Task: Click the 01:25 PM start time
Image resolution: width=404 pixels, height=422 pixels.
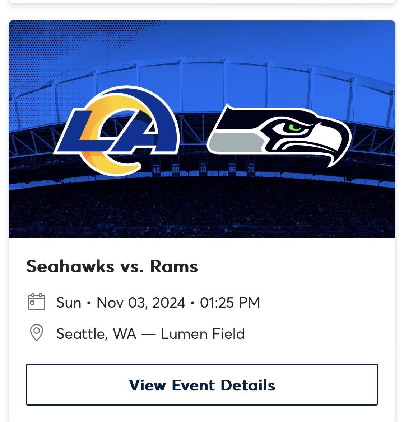Action: click(x=231, y=302)
